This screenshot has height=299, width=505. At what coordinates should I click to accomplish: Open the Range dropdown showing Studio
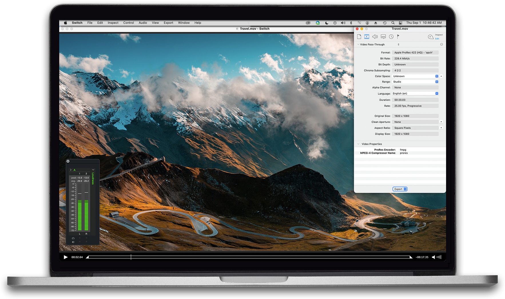[x=415, y=82]
